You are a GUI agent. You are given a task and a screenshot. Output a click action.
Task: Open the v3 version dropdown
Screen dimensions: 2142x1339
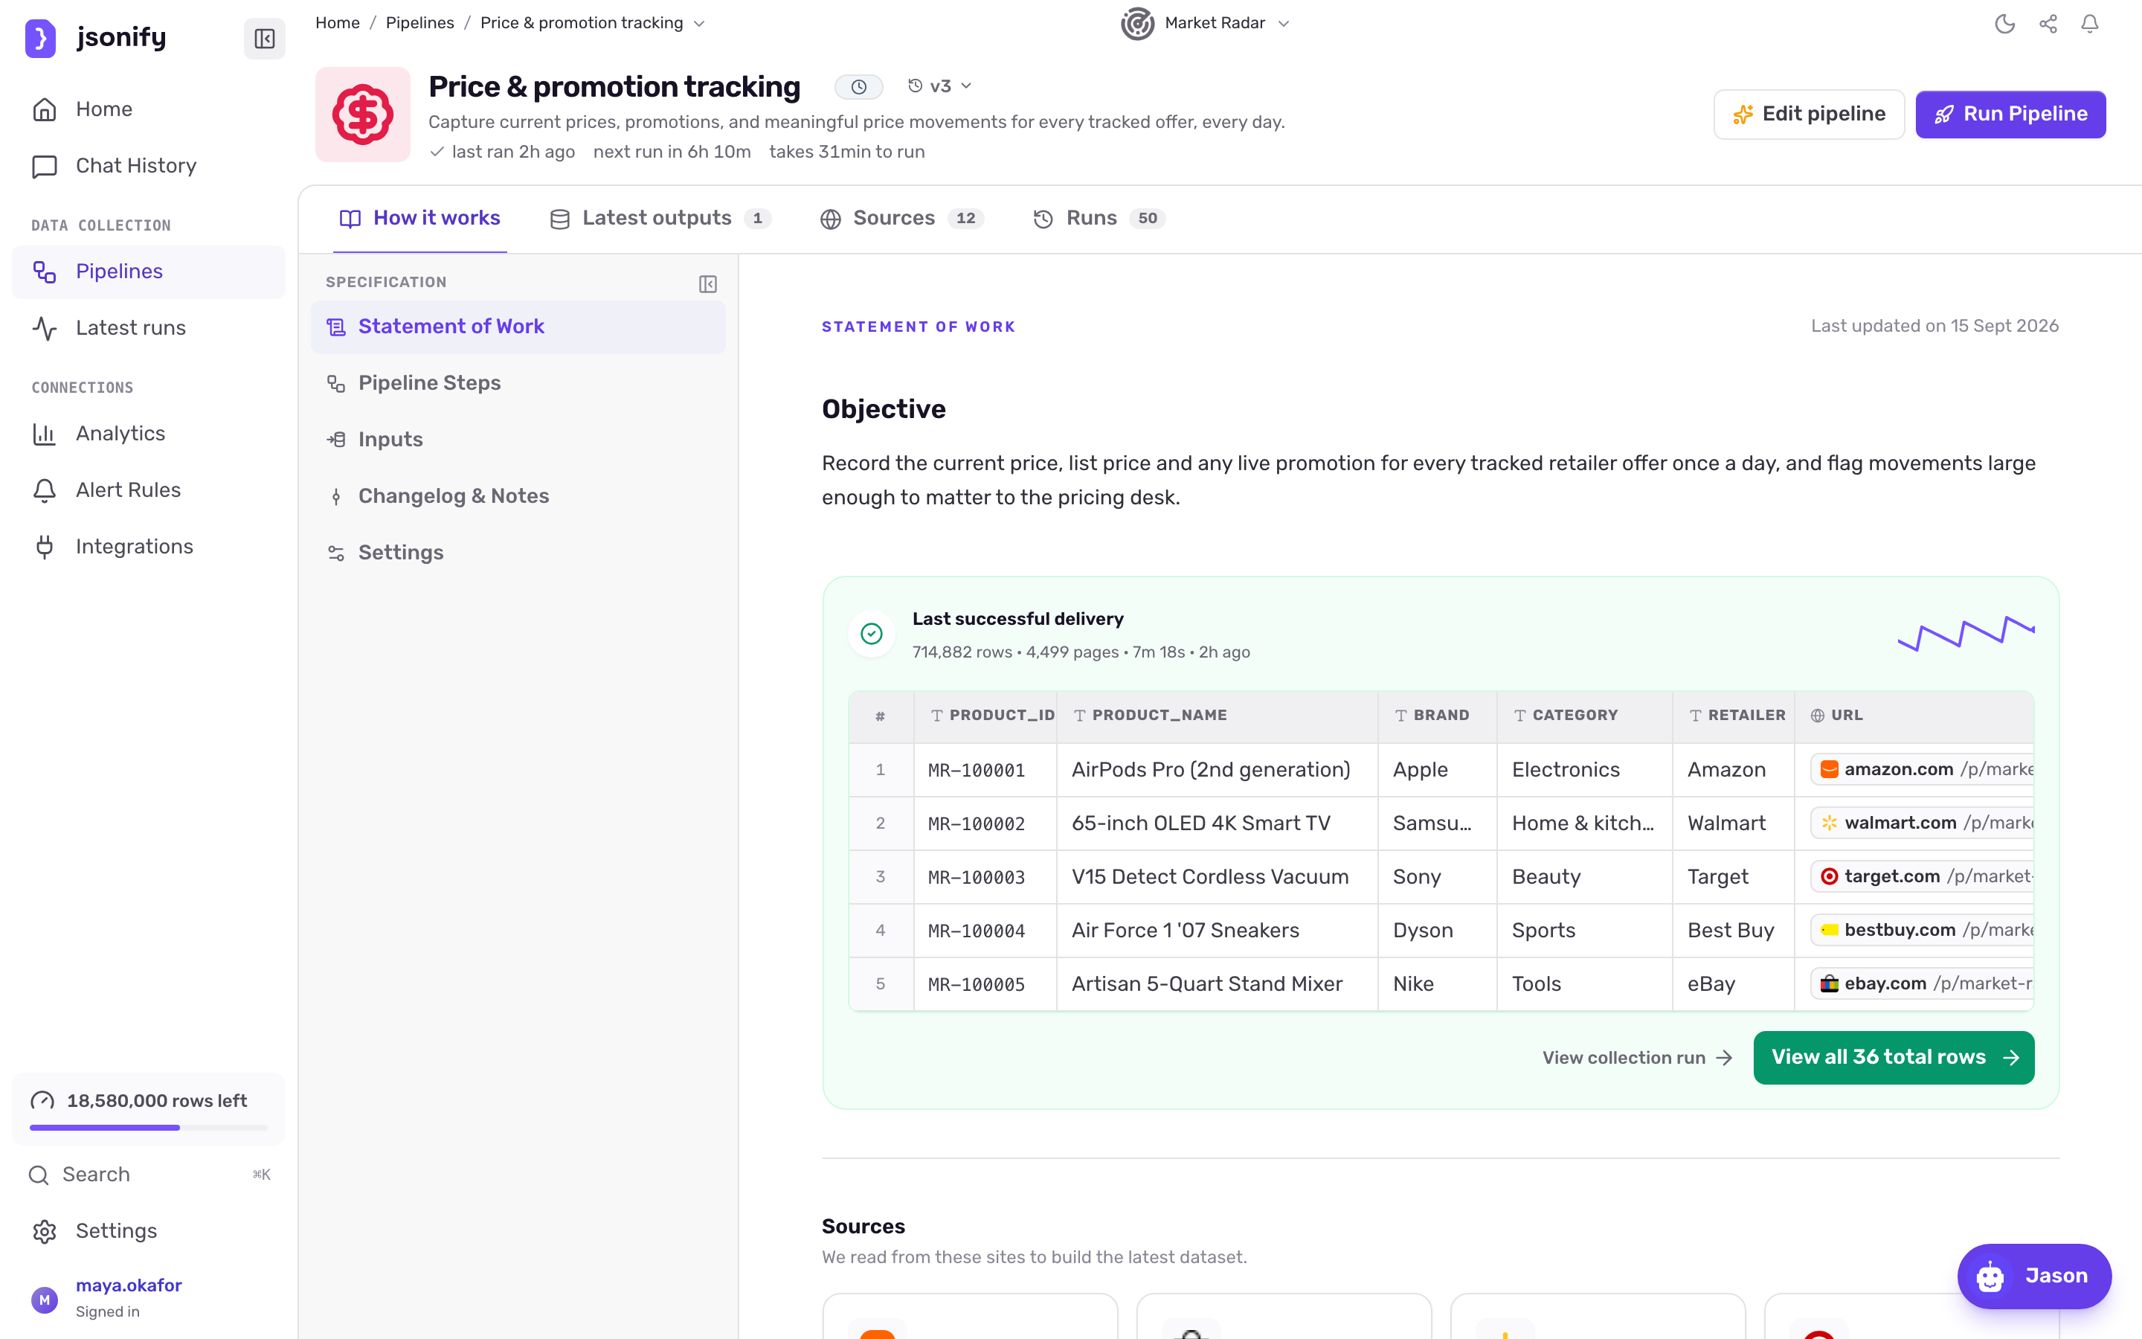(939, 86)
